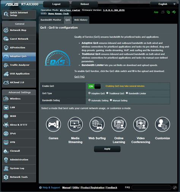
Task: Click the Reboot button
Action: click(x=85, y=4)
